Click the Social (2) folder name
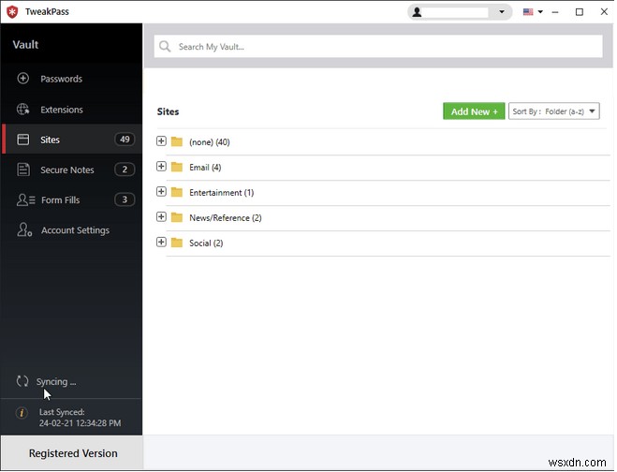 pos(206,243)
